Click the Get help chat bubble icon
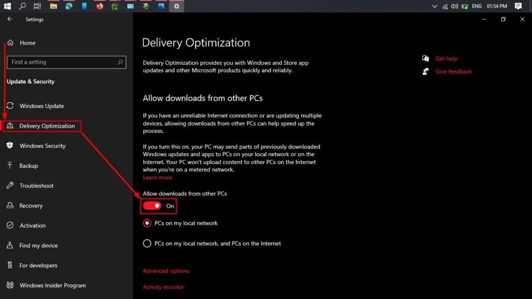Image resolution: width=532 pixels, height=299 pixels. click(425, 59)
